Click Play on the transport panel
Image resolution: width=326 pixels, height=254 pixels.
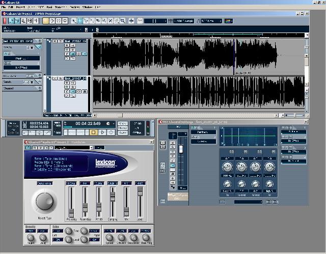click(x=102, y=132)
